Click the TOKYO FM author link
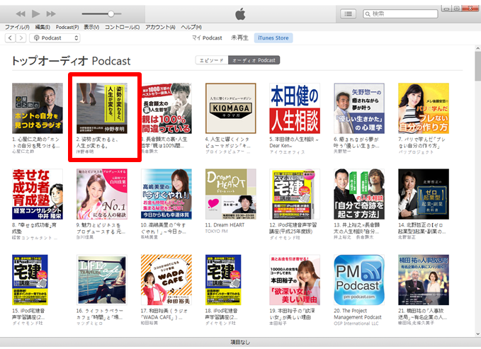The width and height of the screenshot is (481, 349). tap(216, 231)
